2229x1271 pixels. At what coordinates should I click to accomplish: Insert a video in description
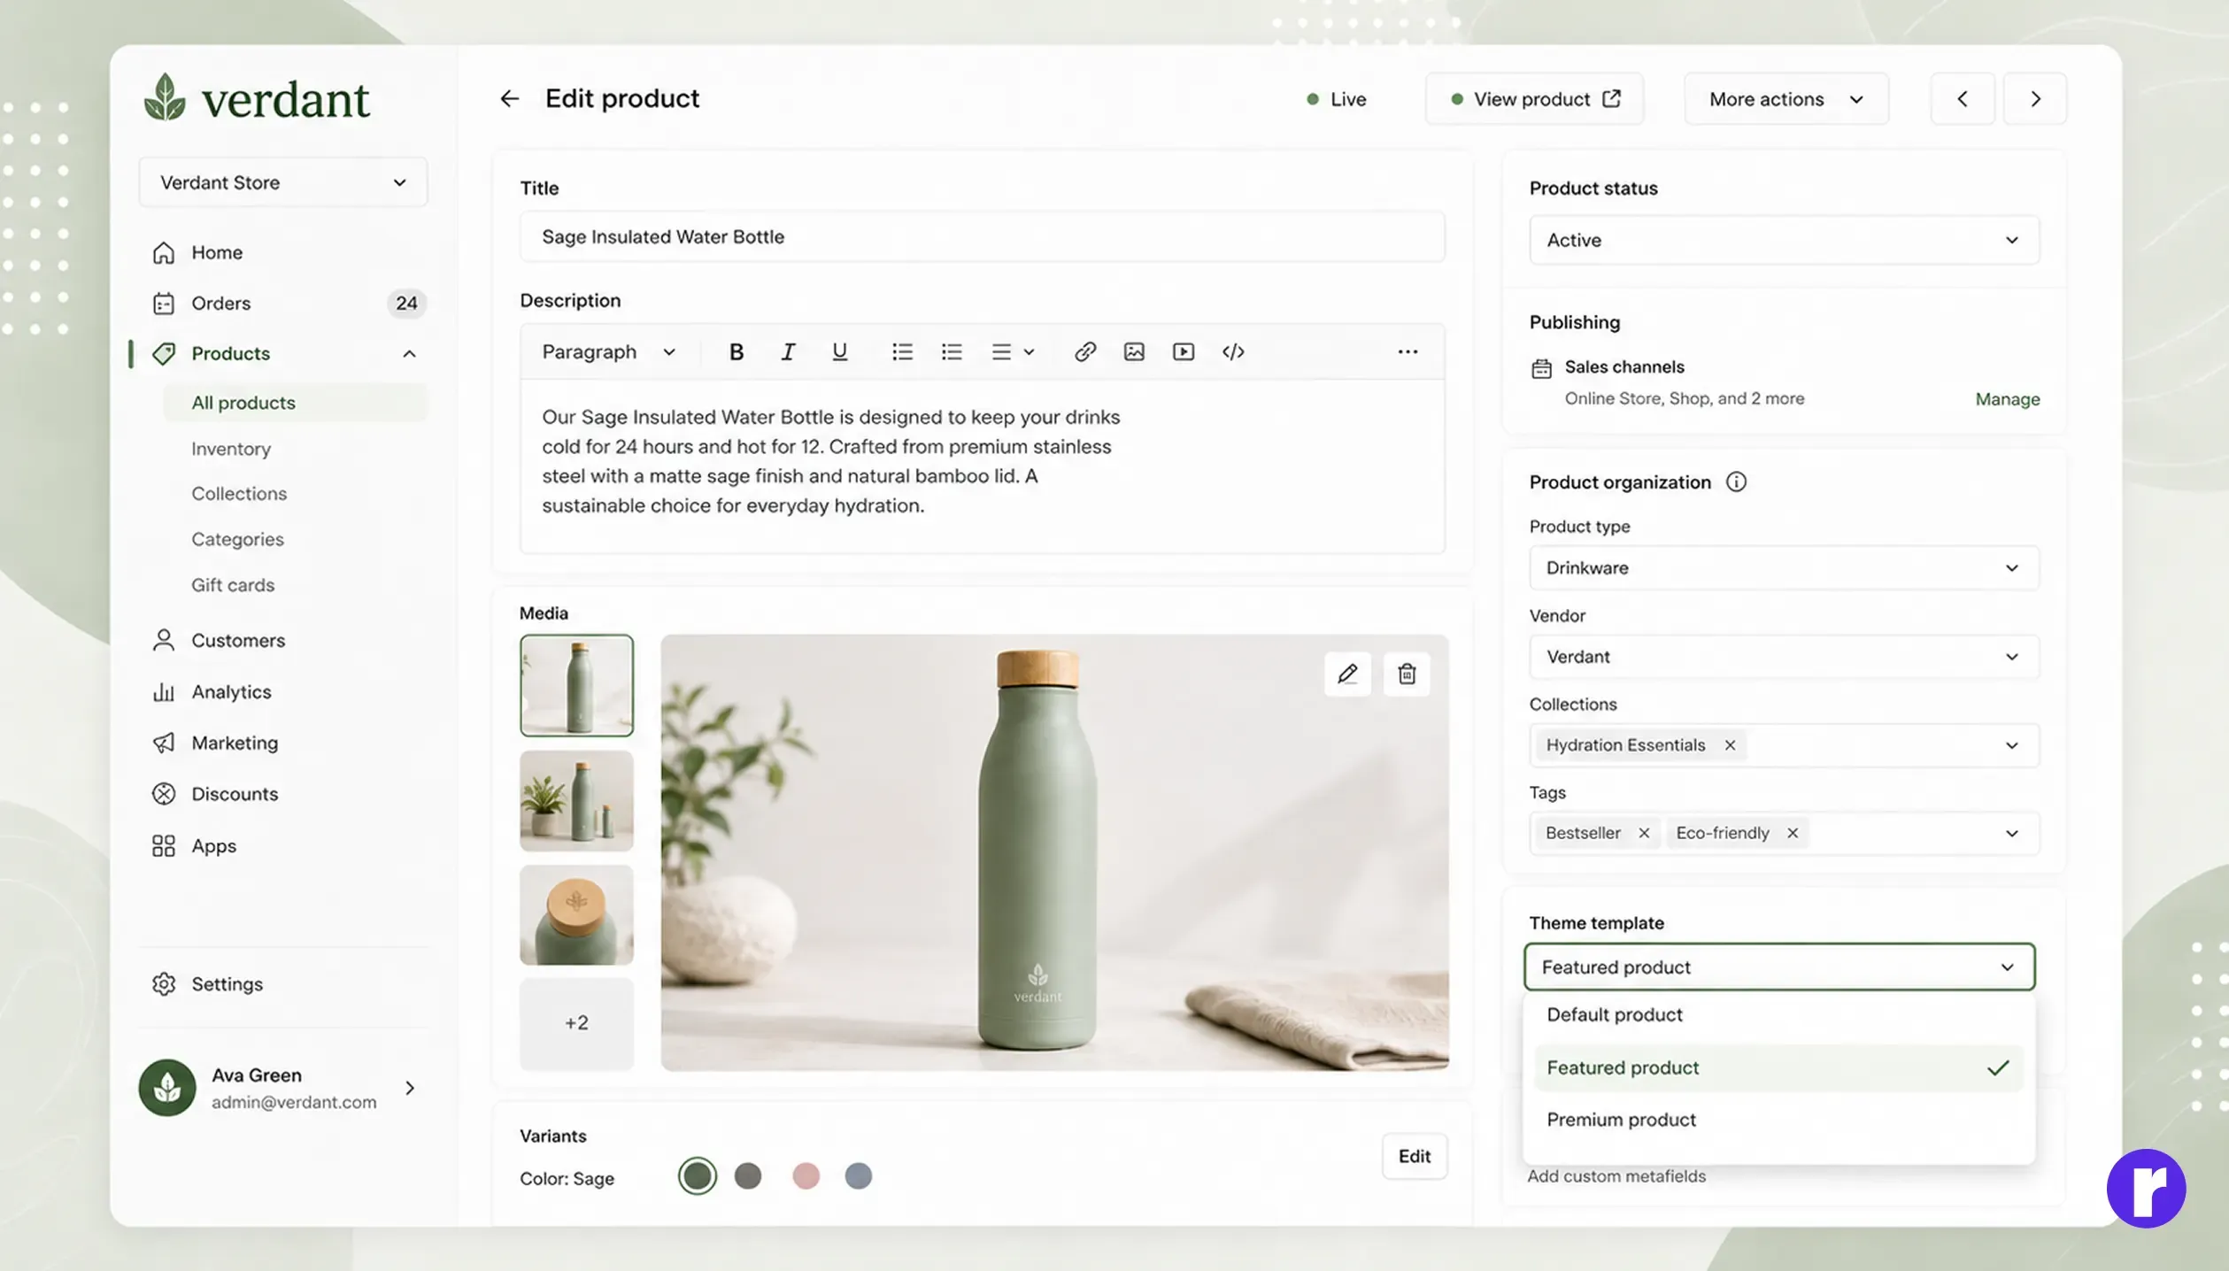click(1184, 351)
